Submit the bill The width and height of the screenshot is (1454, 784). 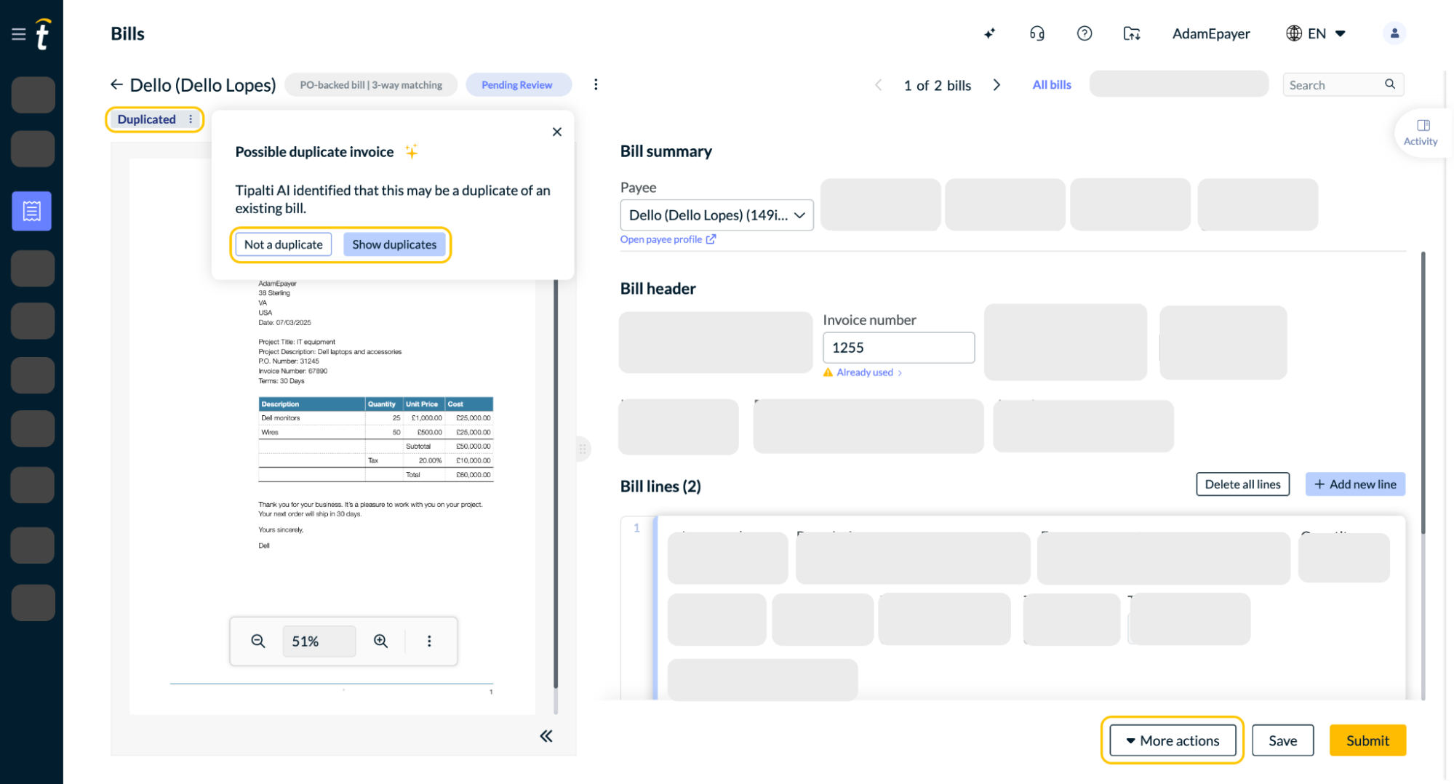[1367, 741]
